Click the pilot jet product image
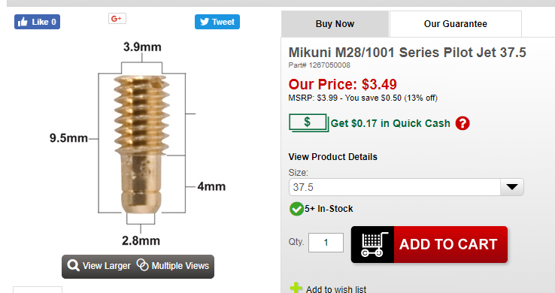Viewport: 555px width, 293px height. point(141,144)
